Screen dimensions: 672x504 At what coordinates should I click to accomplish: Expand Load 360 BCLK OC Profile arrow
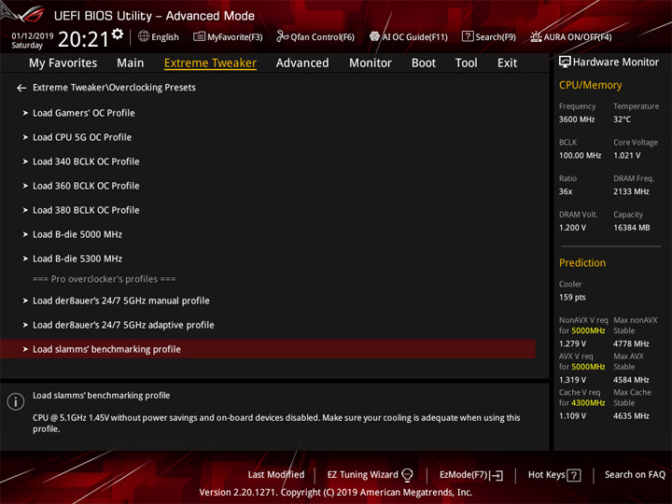pos(25,186)
